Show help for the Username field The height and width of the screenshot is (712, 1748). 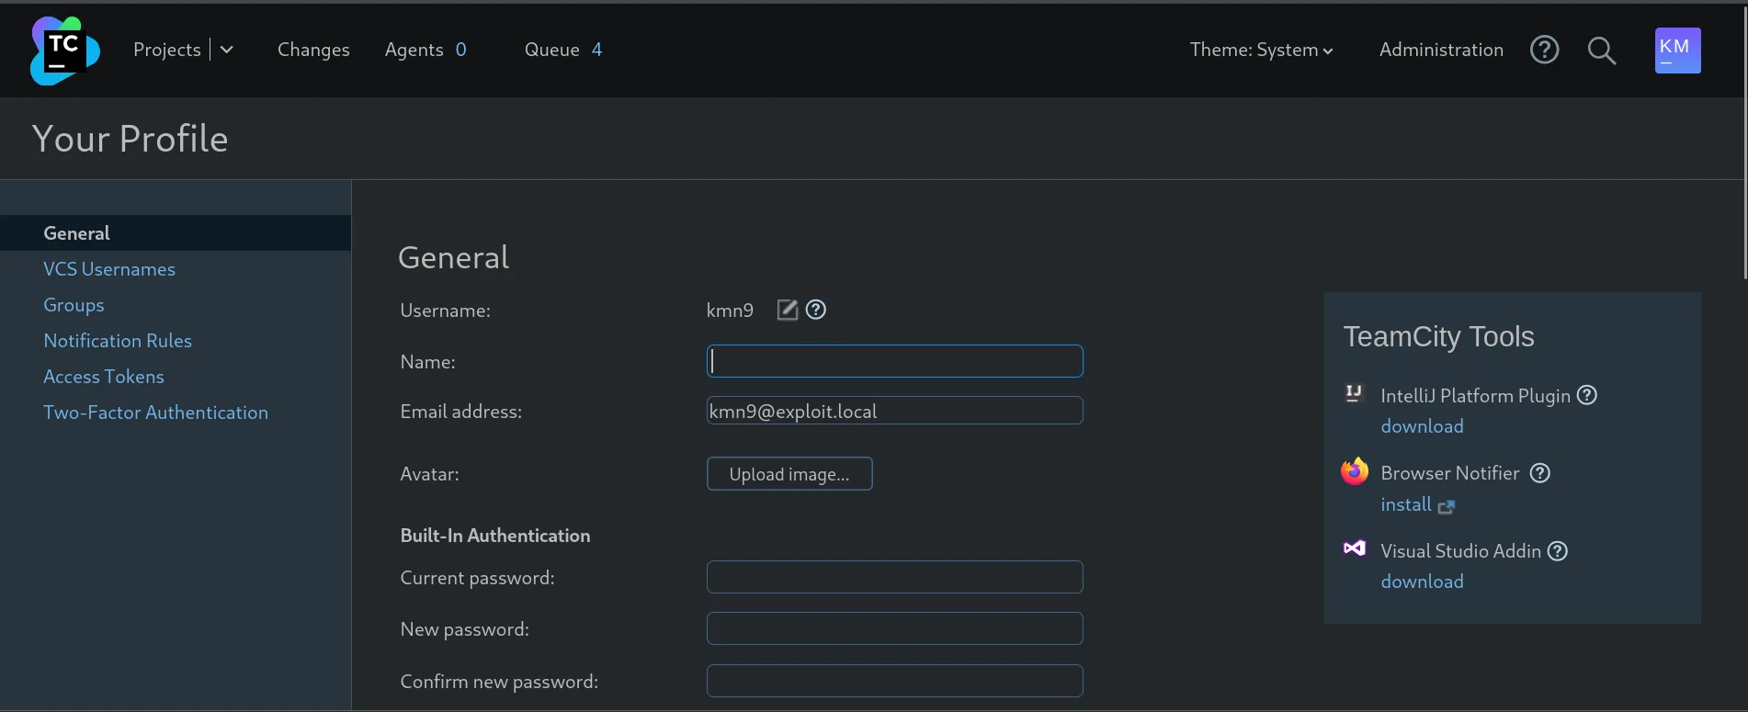(816, 310)
